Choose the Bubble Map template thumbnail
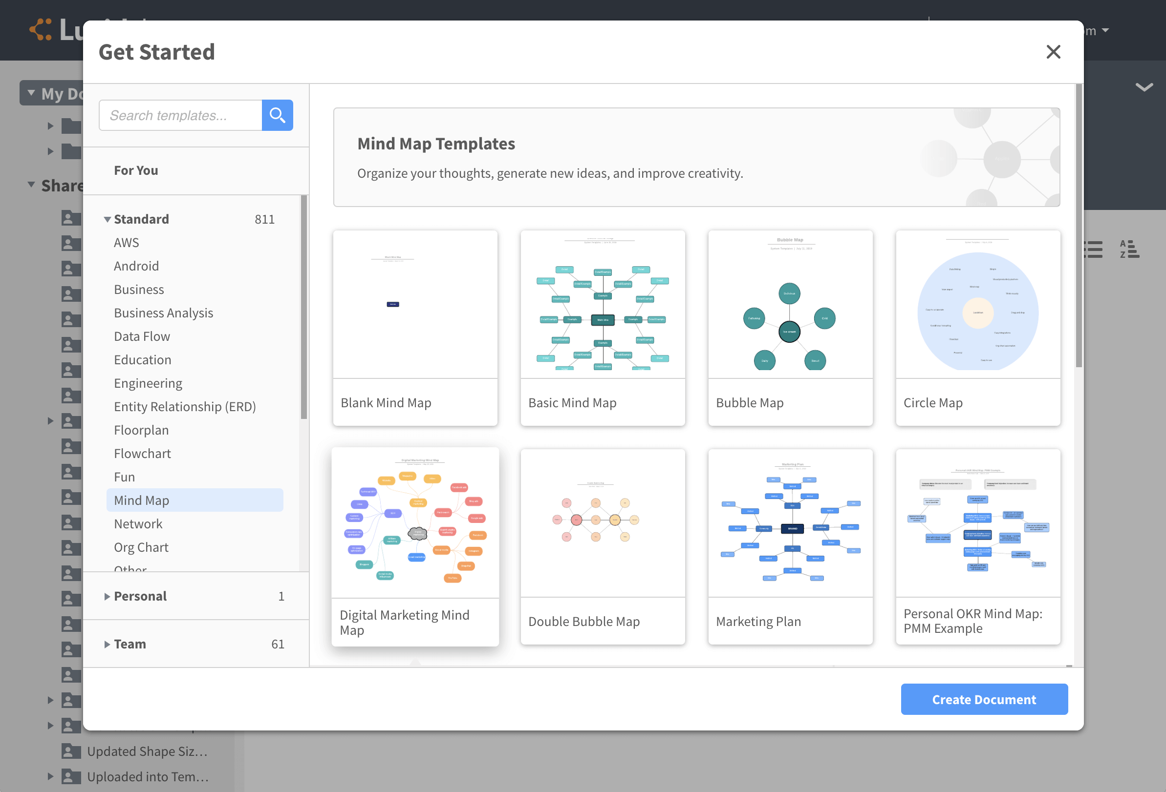 point(790,305)
